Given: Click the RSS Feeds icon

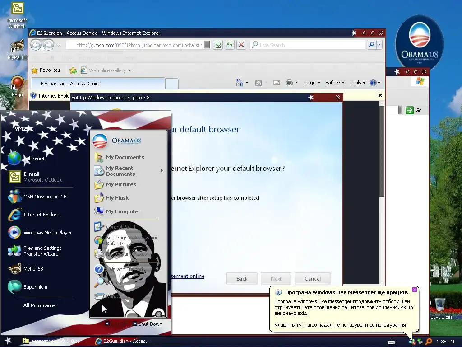Looking at the screenshot, I should [259, 83].
